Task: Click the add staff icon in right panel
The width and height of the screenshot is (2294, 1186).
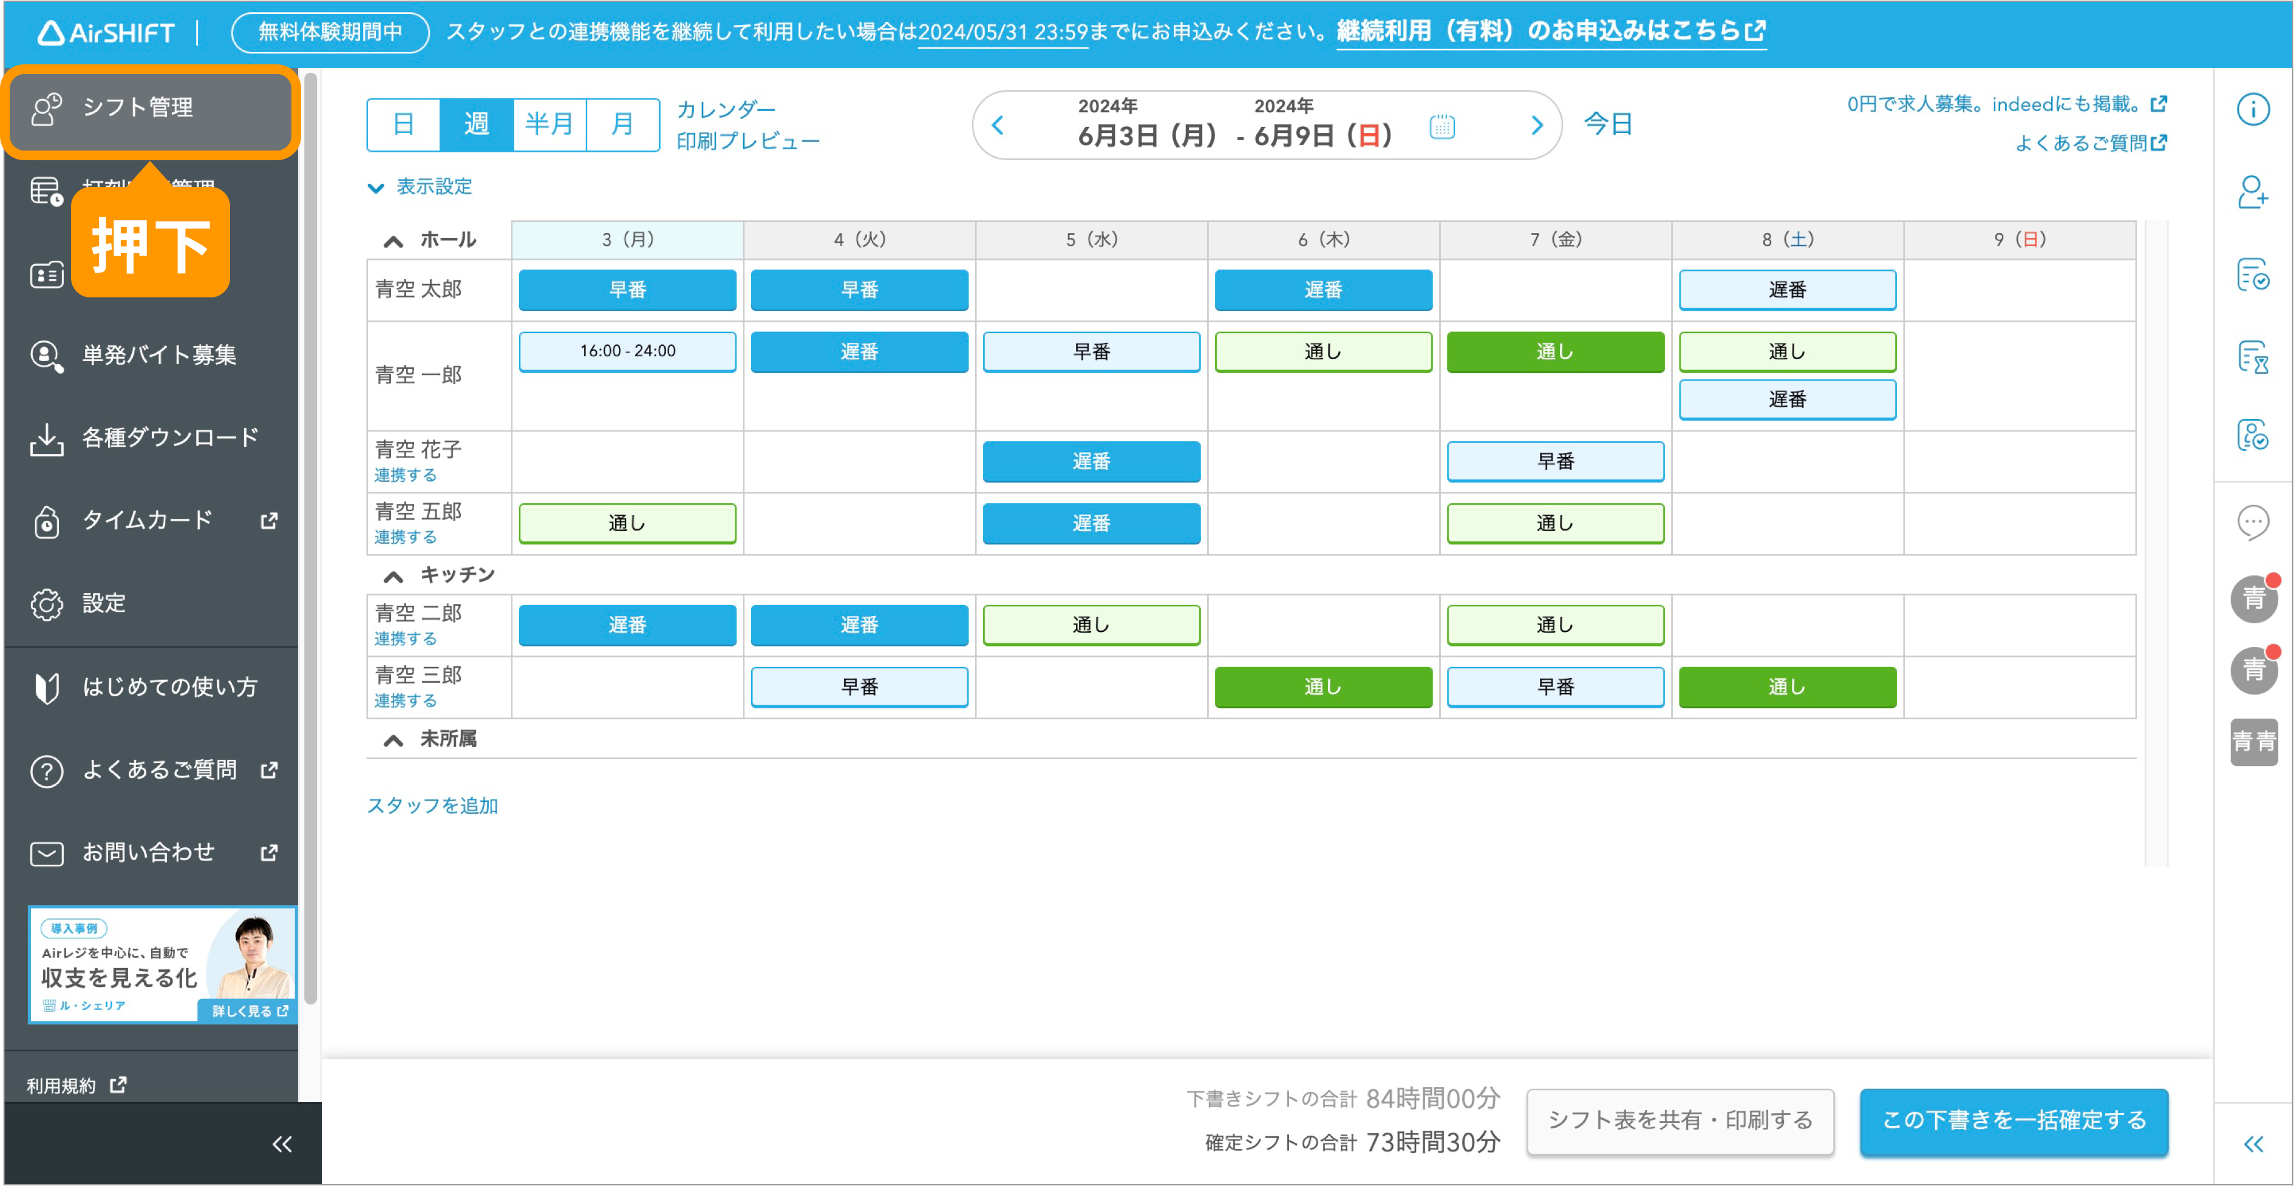Action: [x=2253, y=191]
